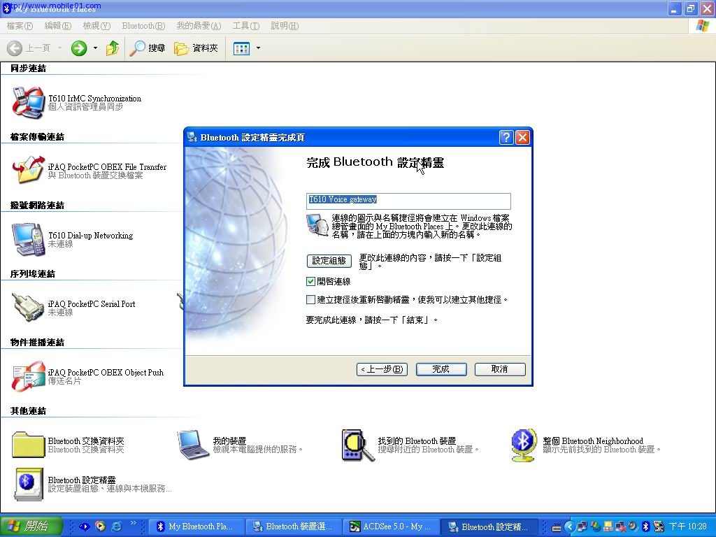Click the iPAQ PocketPC Serial Port label
Image resolution: width=716 pixels, height=537 pixels.
pos(92,304)
